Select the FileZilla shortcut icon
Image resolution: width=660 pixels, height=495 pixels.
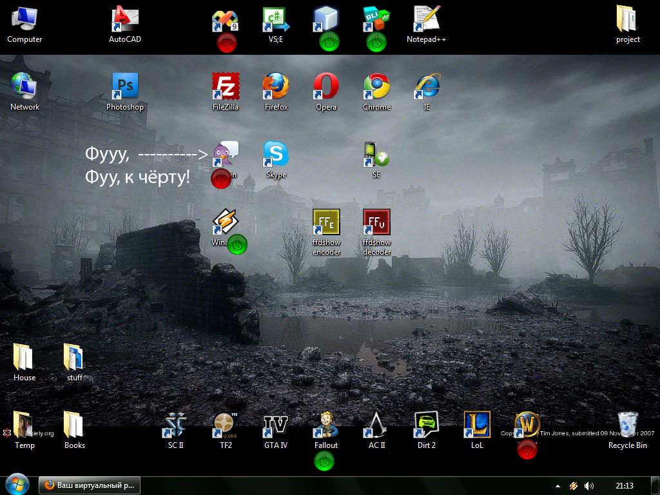click(x=226, y=86)
